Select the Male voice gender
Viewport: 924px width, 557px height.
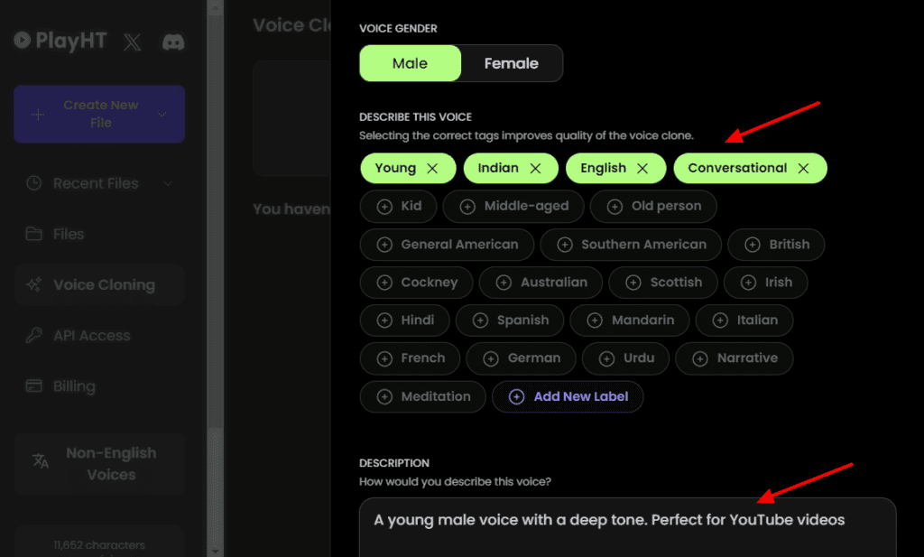(409, 63)
